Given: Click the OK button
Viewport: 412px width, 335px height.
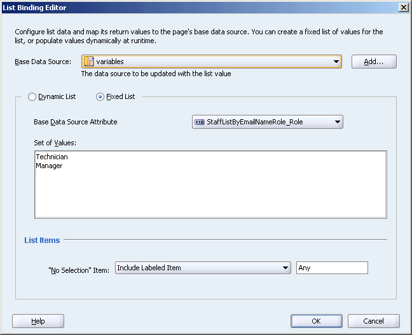Looking at the screenshot, I should pos(317,321).
